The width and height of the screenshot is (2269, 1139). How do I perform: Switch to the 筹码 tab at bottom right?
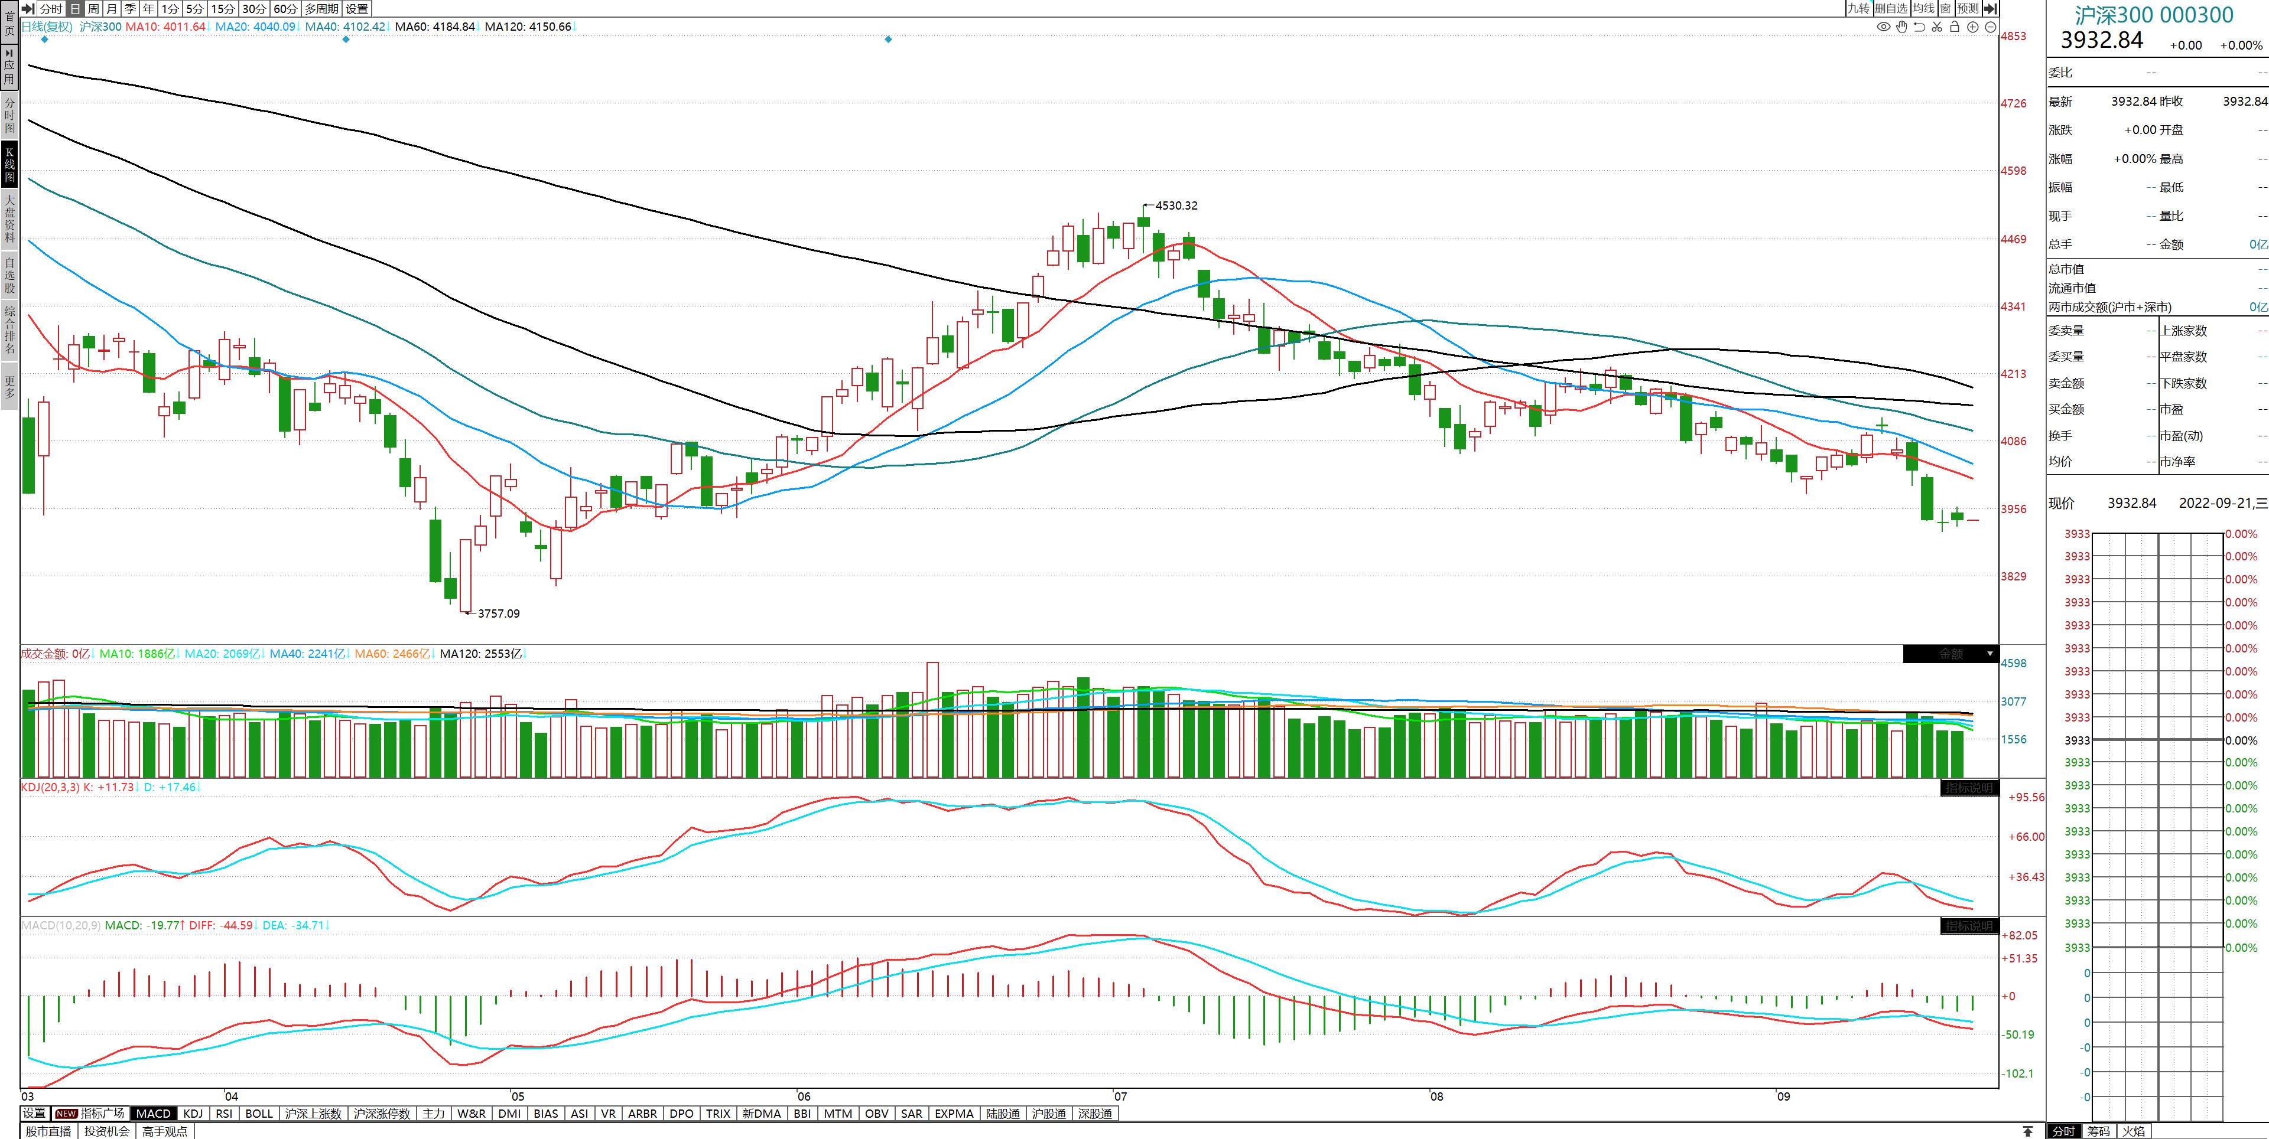point(2099,1131)
